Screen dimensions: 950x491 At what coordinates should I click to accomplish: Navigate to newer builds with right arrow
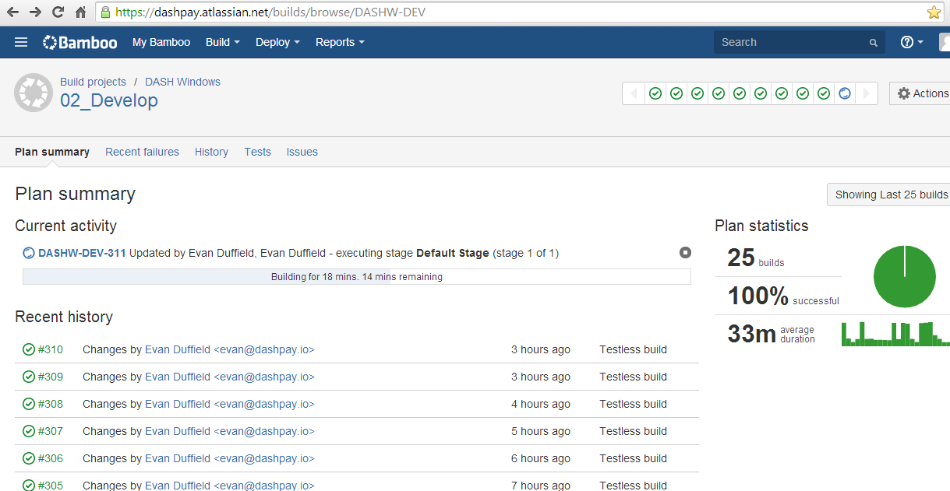click(867, 93)
